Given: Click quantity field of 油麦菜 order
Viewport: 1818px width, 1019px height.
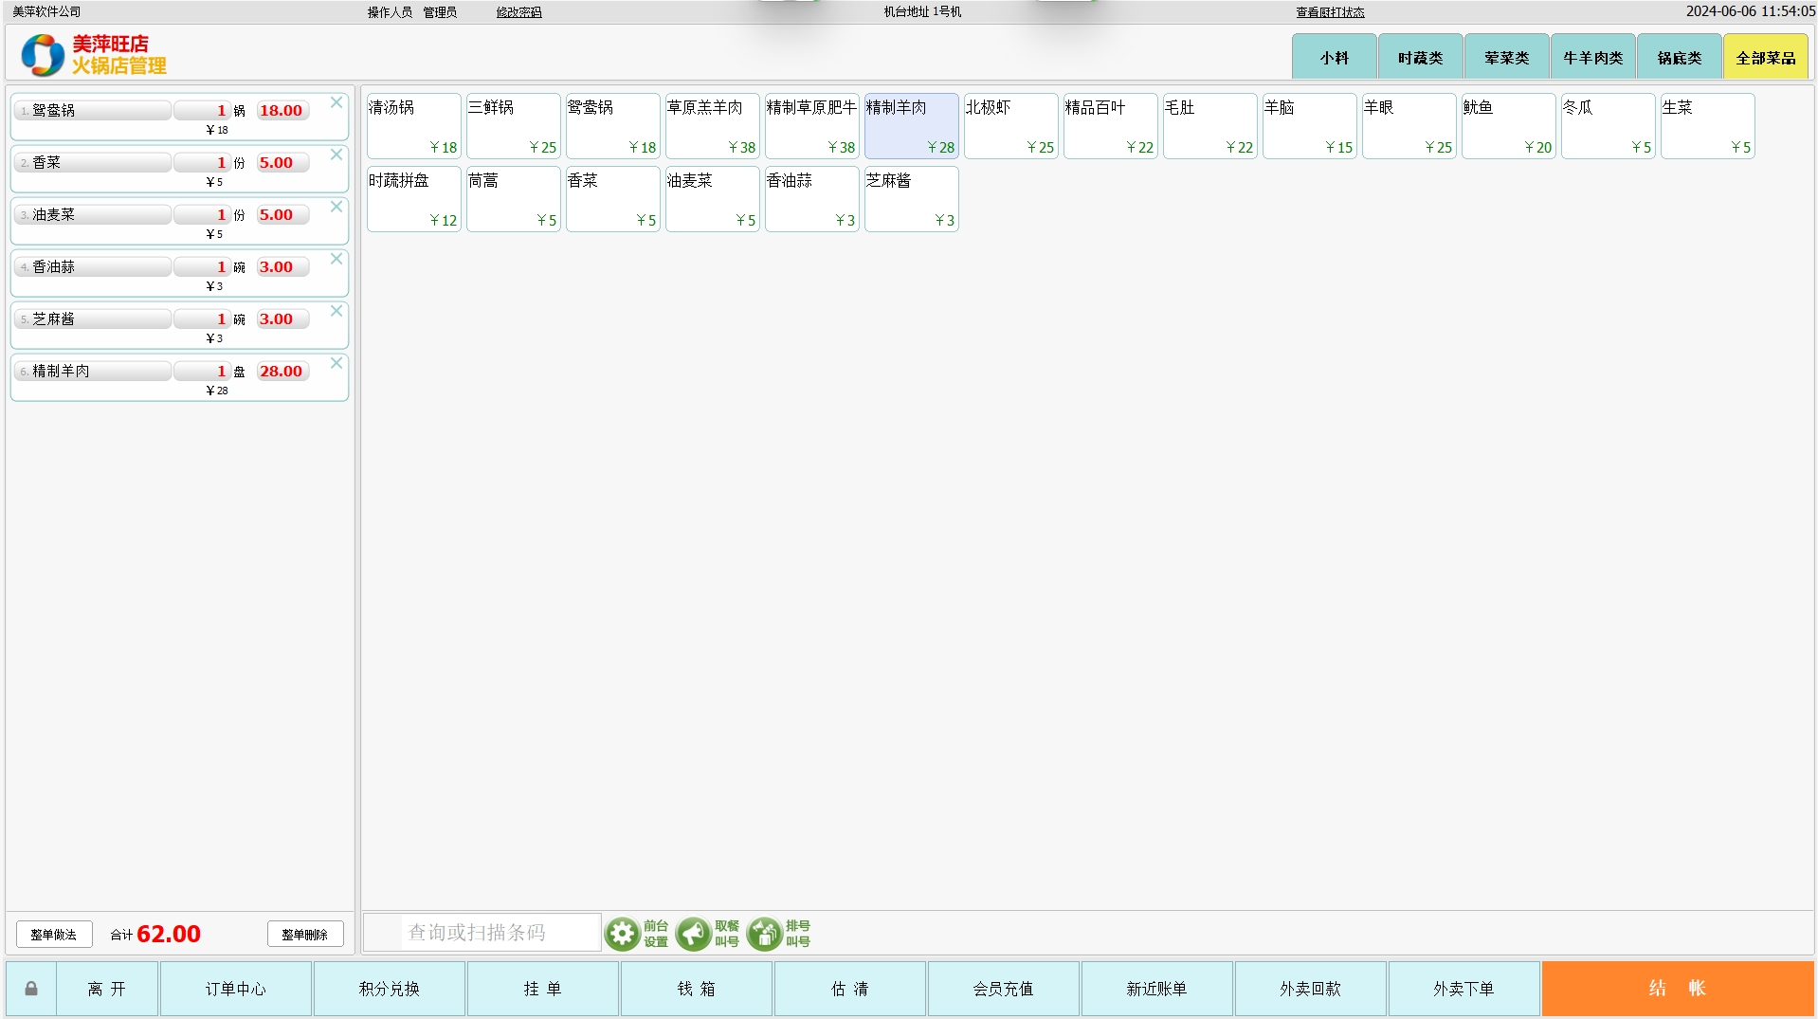Looking at the screenshot, I should (x=203, y=215).
